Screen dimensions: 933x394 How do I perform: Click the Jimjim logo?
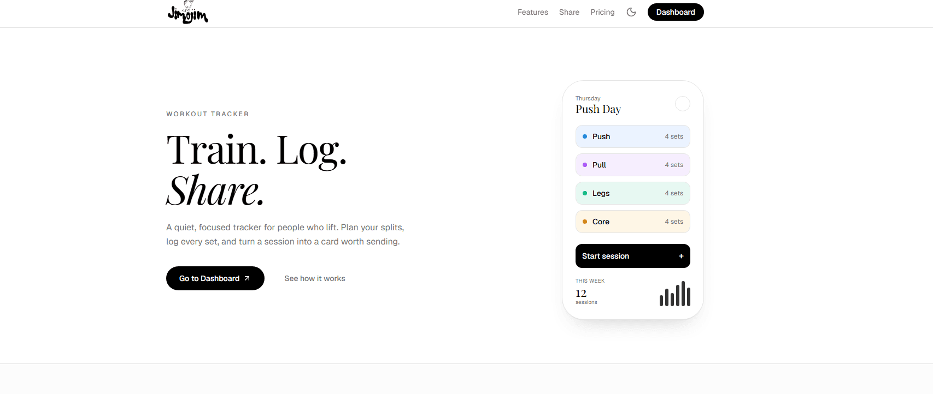click(x=187, y=12)
